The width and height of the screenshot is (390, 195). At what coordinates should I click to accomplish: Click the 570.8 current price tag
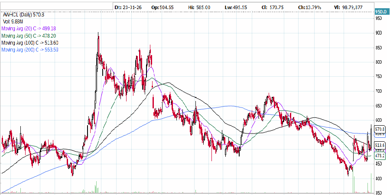tap(380, 129)
